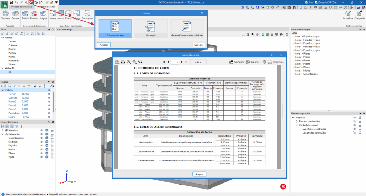Click Nueva in Superficies construidas

pos(53,15)
